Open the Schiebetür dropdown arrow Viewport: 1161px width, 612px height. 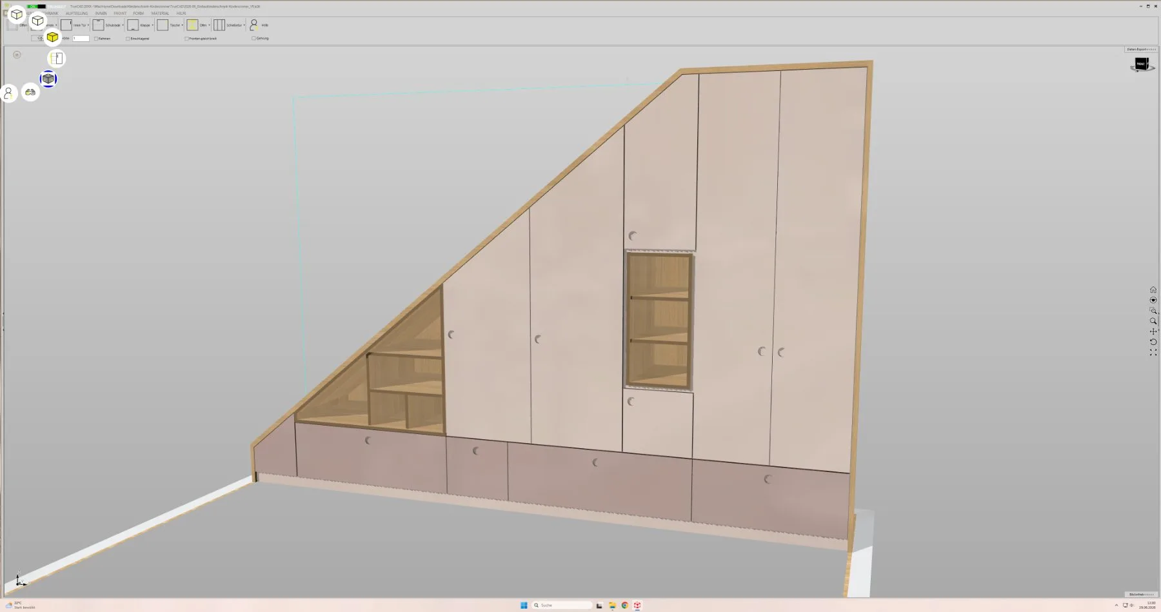click(244, 25)
